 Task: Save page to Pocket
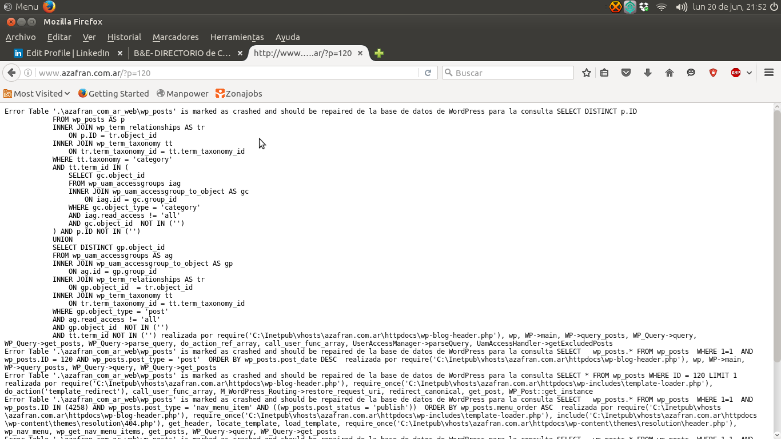point(626,73)
